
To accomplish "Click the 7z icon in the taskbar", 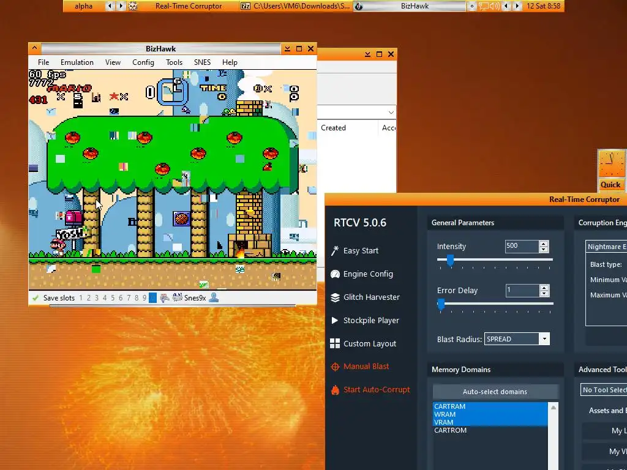I will coord(246,6).
